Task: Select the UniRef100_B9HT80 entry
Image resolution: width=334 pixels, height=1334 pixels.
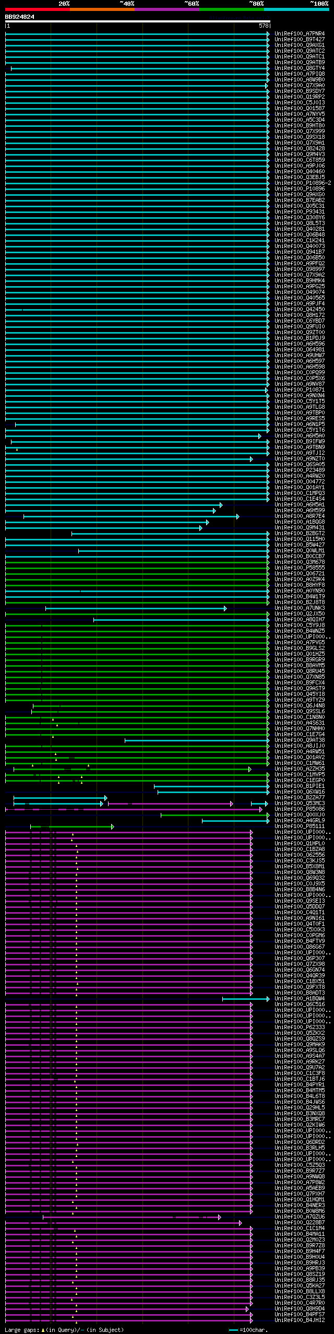Action: [x=300, y=126]
